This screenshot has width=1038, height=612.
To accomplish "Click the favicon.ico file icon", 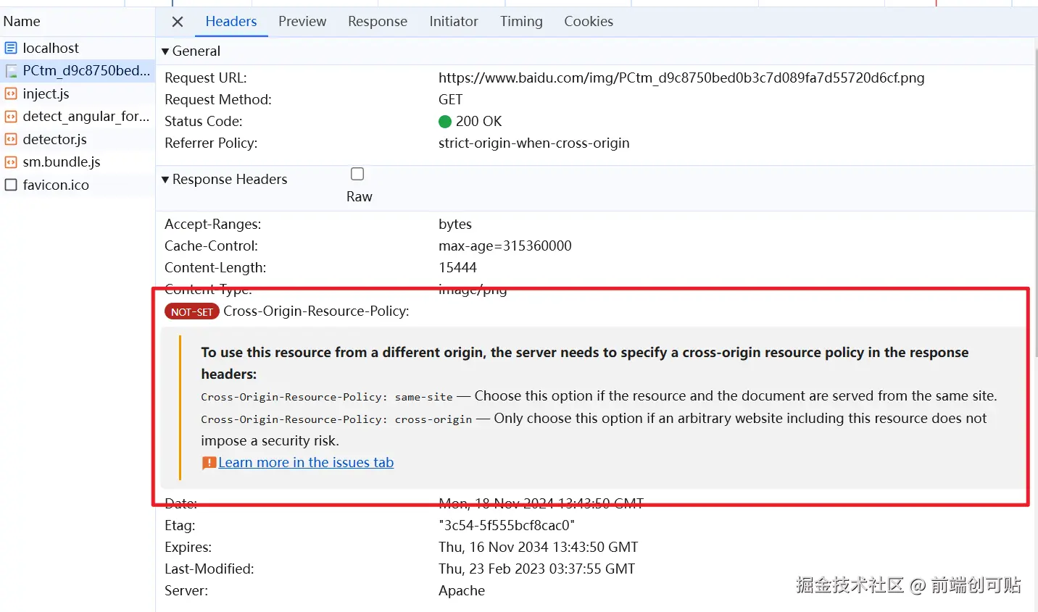I will [11, 185].
